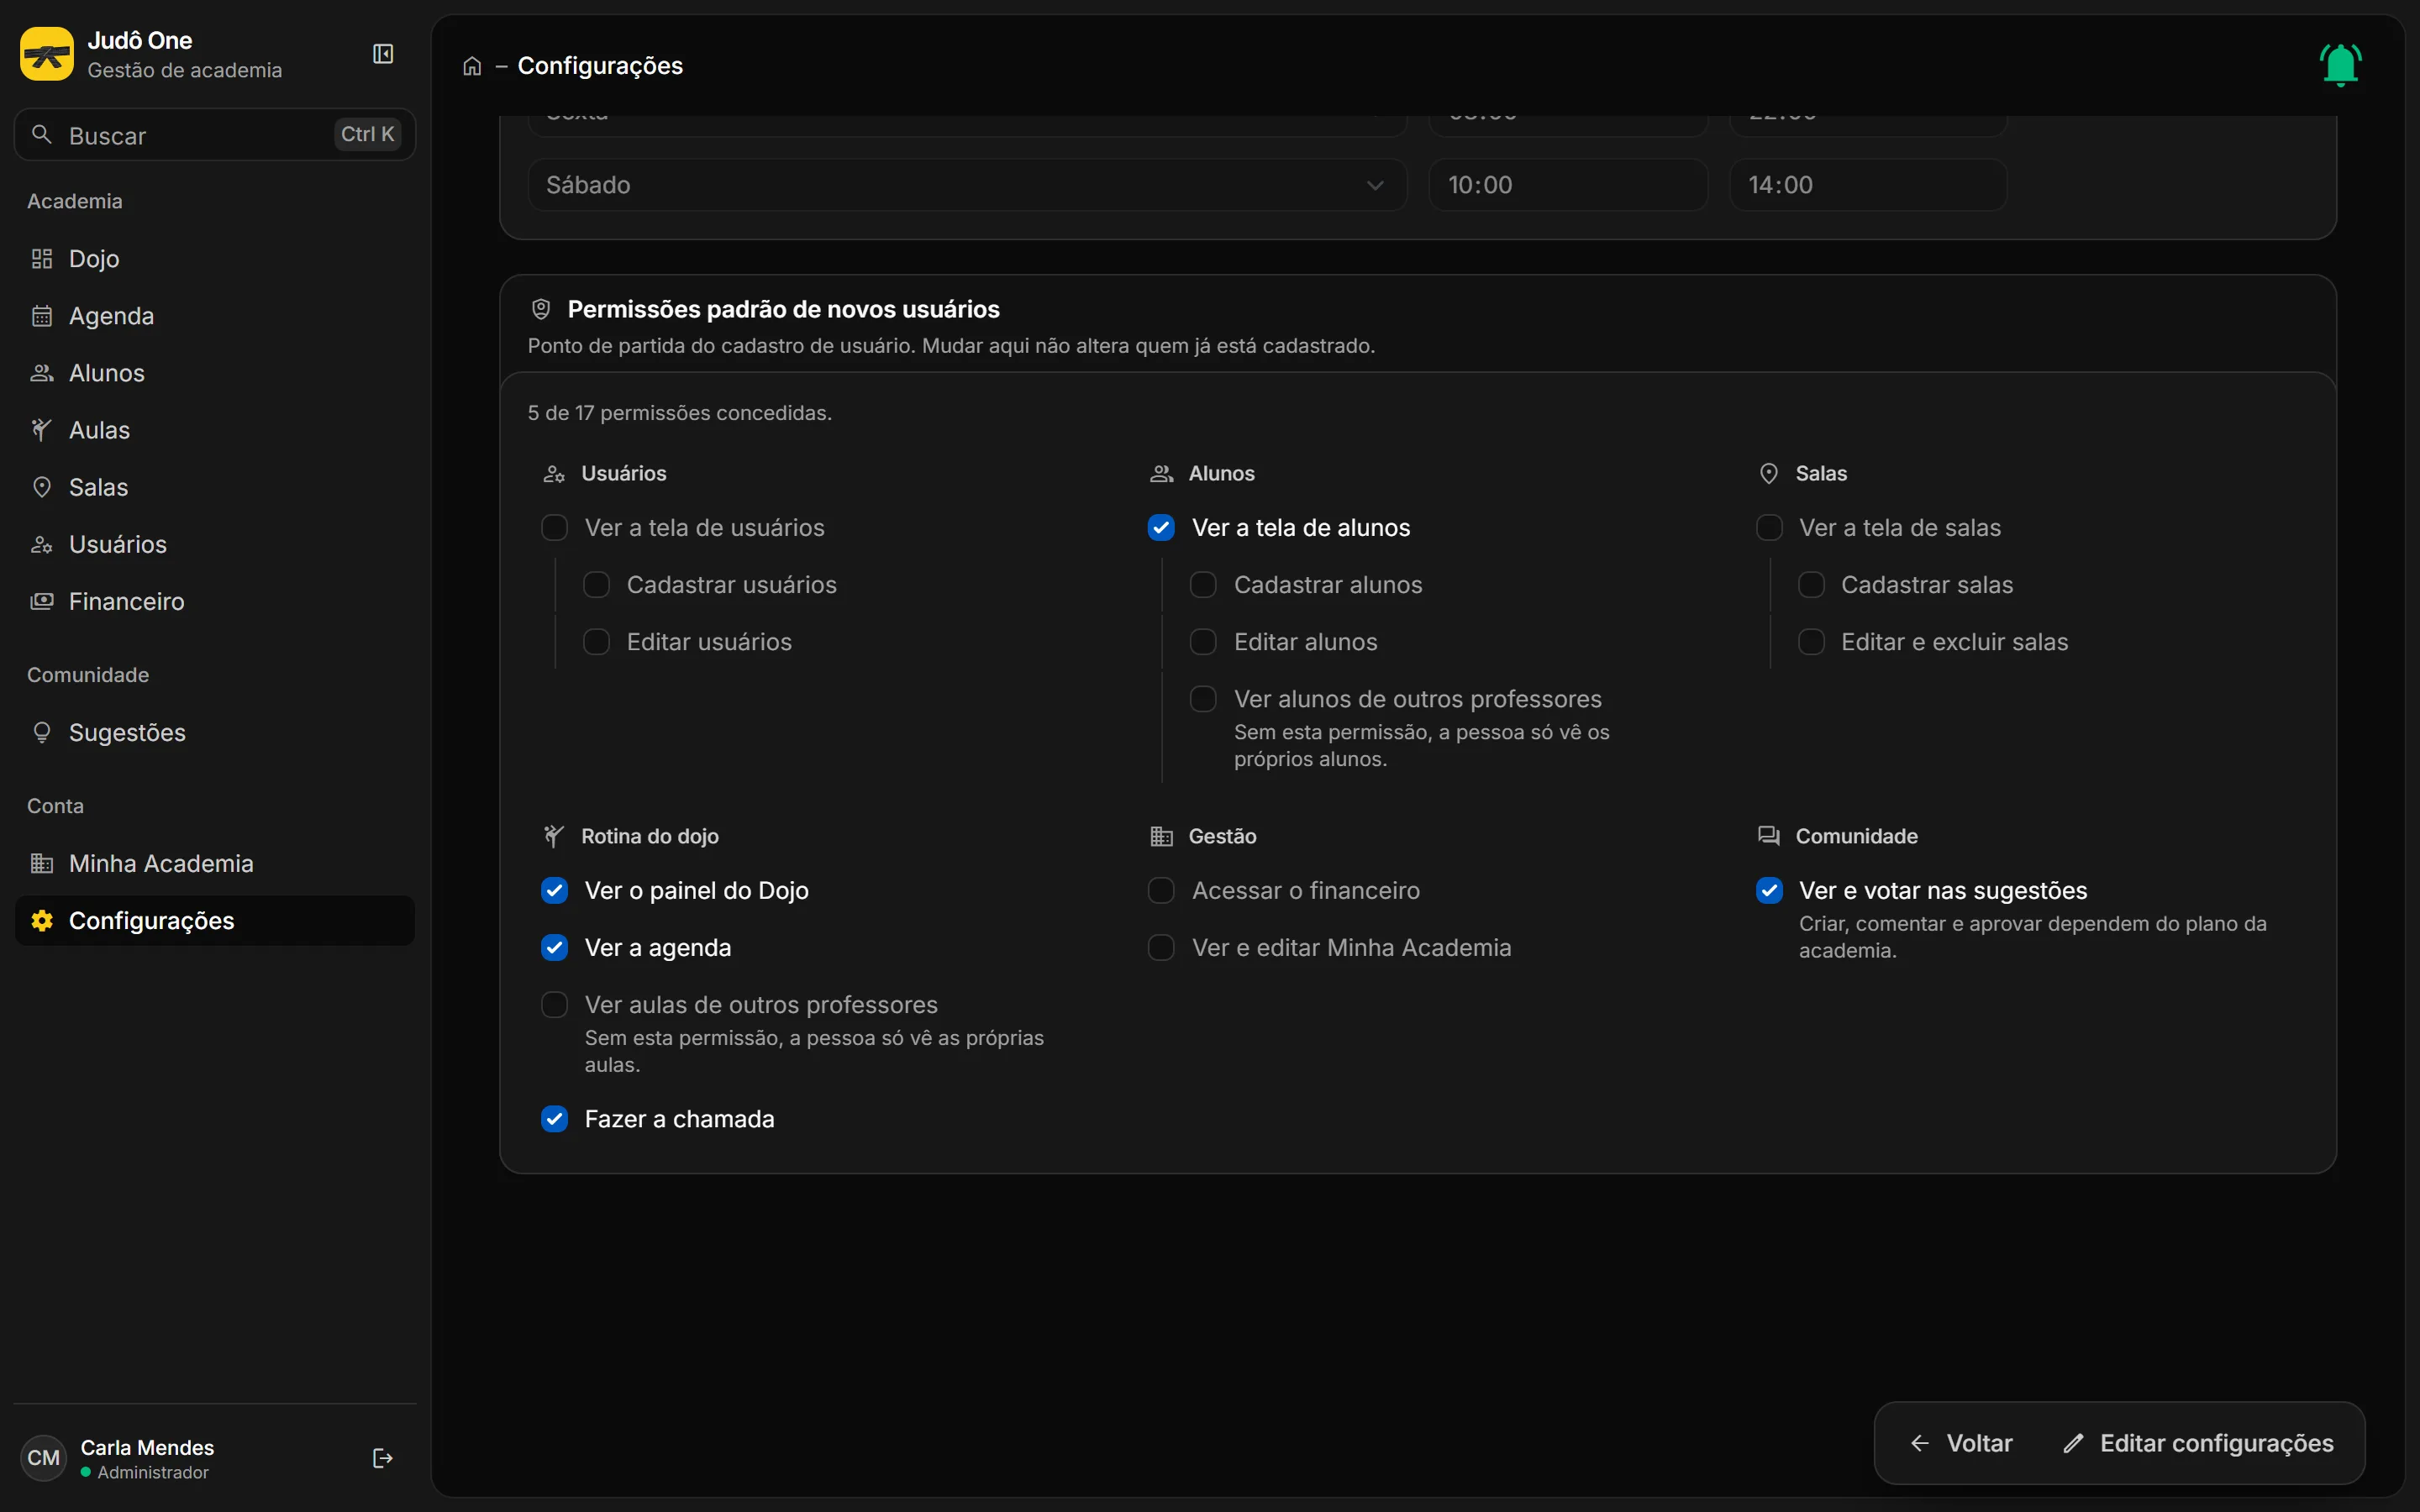The width and height of the screenshot is (2420, 1512).
Task: Click the Aulas martial arts icon in sidebar
Action: click(42, 430)
